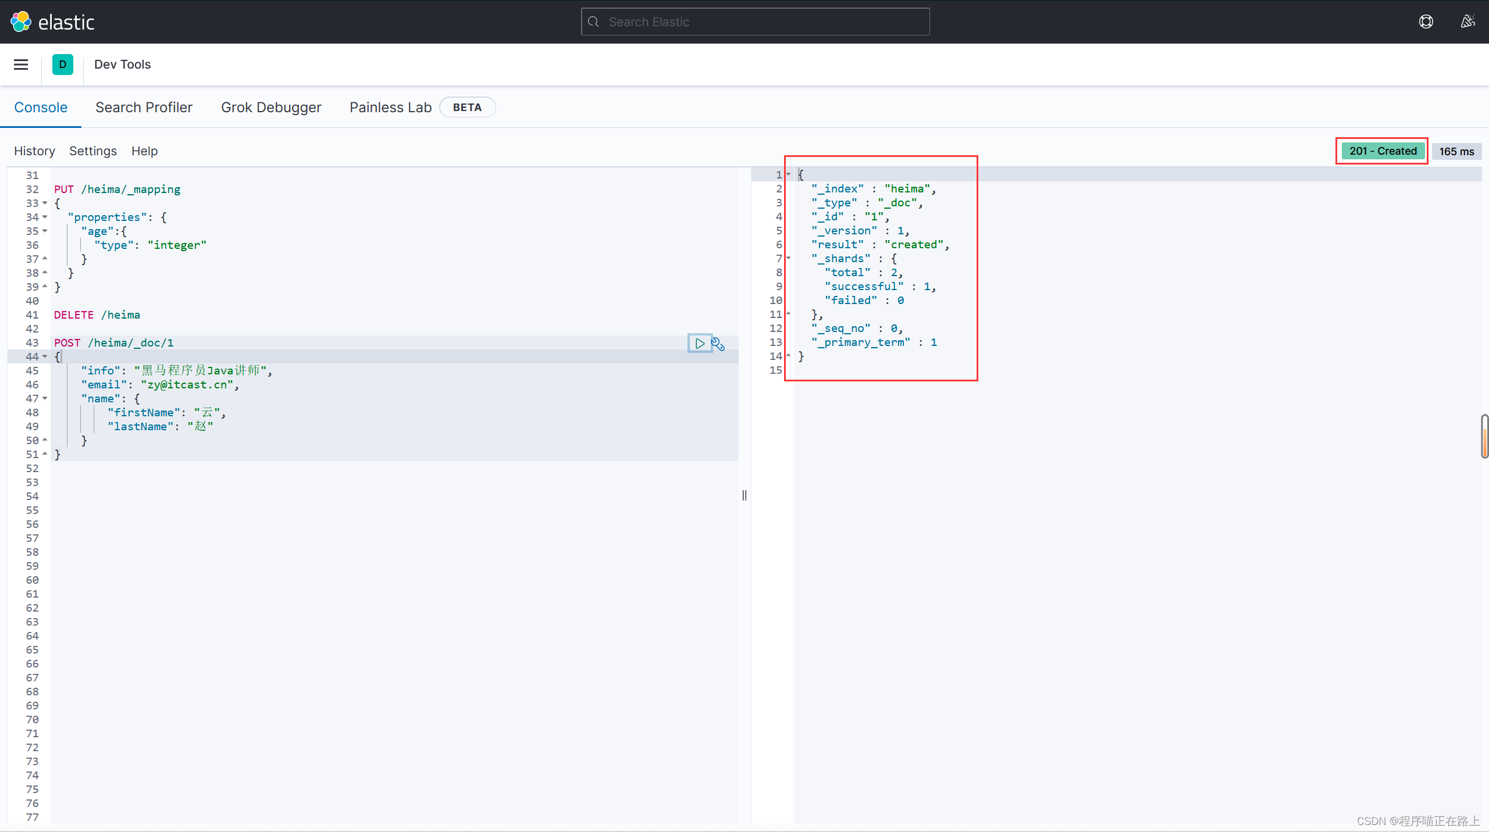1489x832 pixels.
Task: Fold the response root brace, line 1
Action: click(789, 174)
